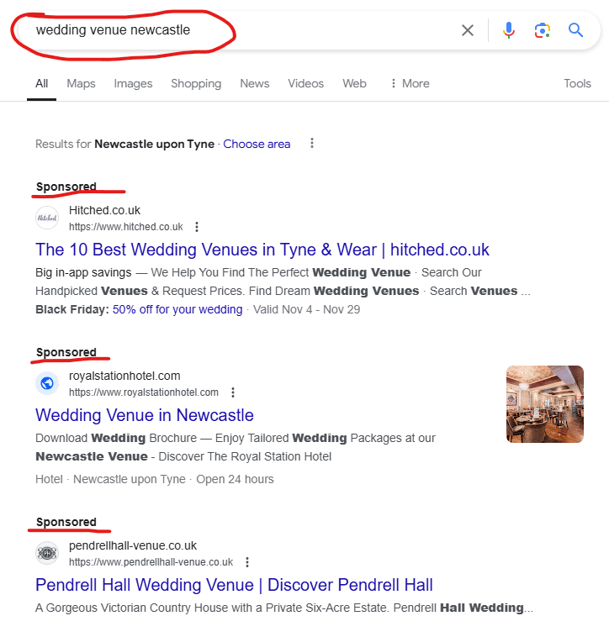Open three-dot menu for Pendrell Hall ad
609x637 pixels.
tap(247, 562)
